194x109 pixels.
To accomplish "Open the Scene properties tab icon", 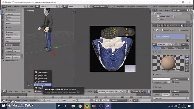I will pyautogui.click(x=165, y=25).
